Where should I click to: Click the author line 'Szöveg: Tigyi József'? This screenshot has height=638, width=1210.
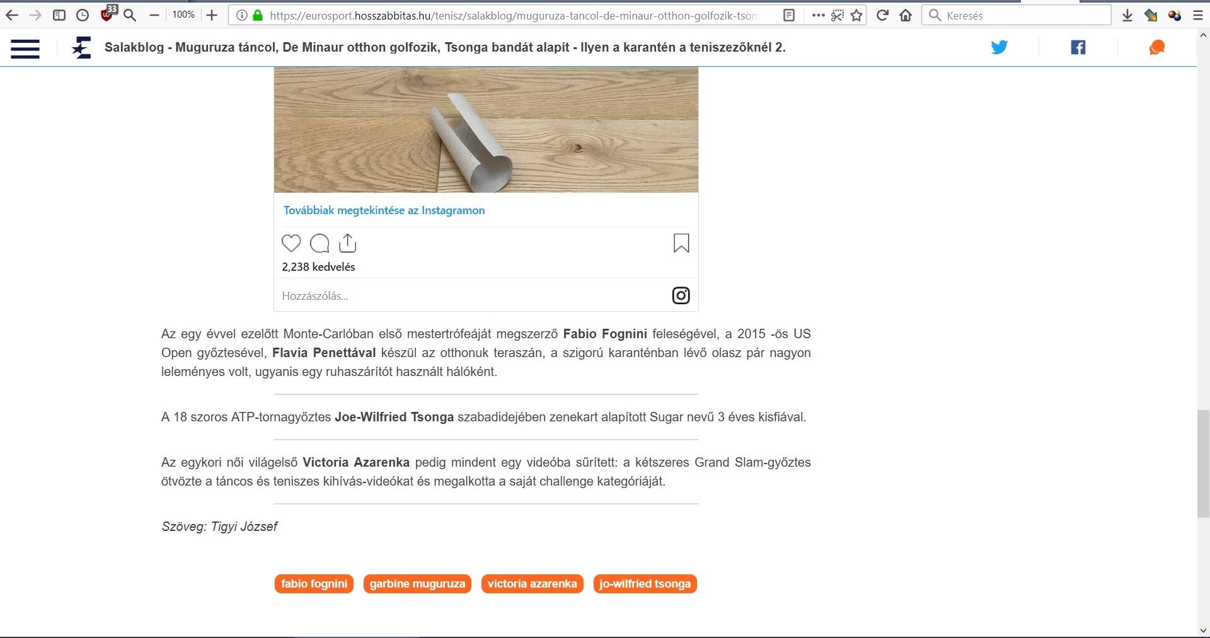(219, 527)
